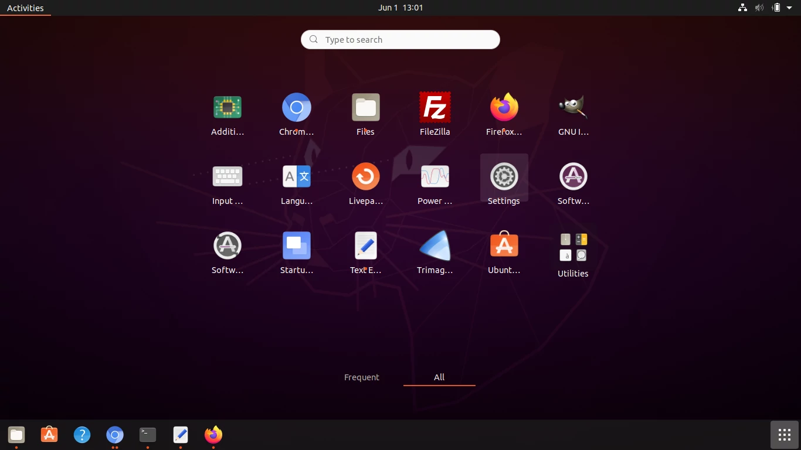Image resolution: width=801 pixels, height=450 pixels.
Task: Click the Type to search field
Action: [400, 40]
